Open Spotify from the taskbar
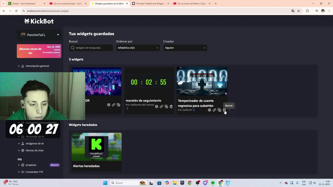Screen dimensions: 333x187 point(213,183)
